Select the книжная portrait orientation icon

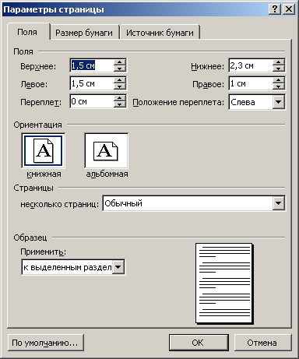pos(43,150)
